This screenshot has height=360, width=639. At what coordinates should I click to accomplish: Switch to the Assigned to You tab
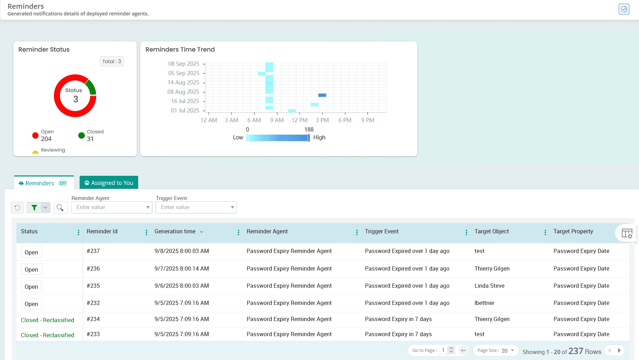pyautogui.click(x=109, y=183)
